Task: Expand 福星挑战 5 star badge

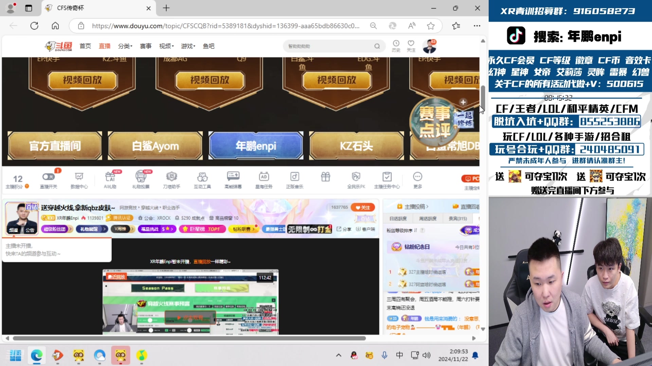Action: click(x=157, y=229)
